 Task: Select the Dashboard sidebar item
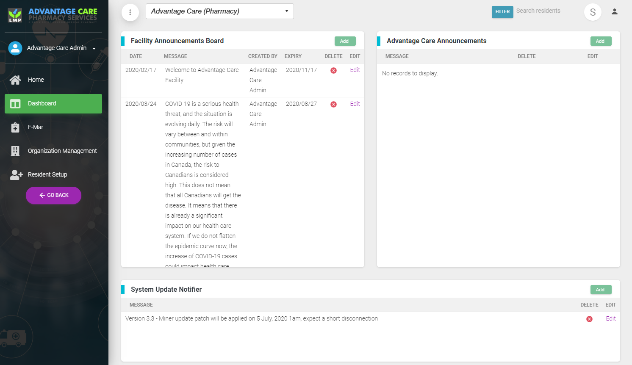click(x=53, y=104)
